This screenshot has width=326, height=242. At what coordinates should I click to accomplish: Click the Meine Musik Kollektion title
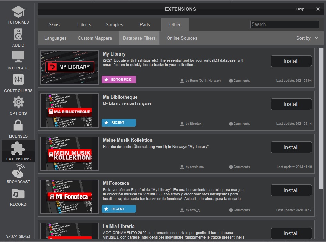128,140
